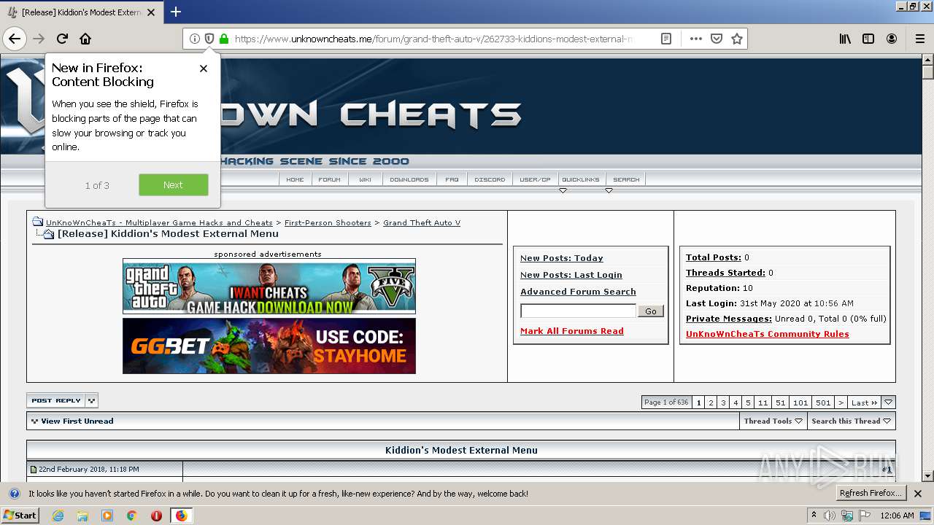The width and height of the screenshot is (934, 525).
Task: Open UnKnoWnCheaTs Community Rules link
Action: pyautogui.click(x=768, y=334)
